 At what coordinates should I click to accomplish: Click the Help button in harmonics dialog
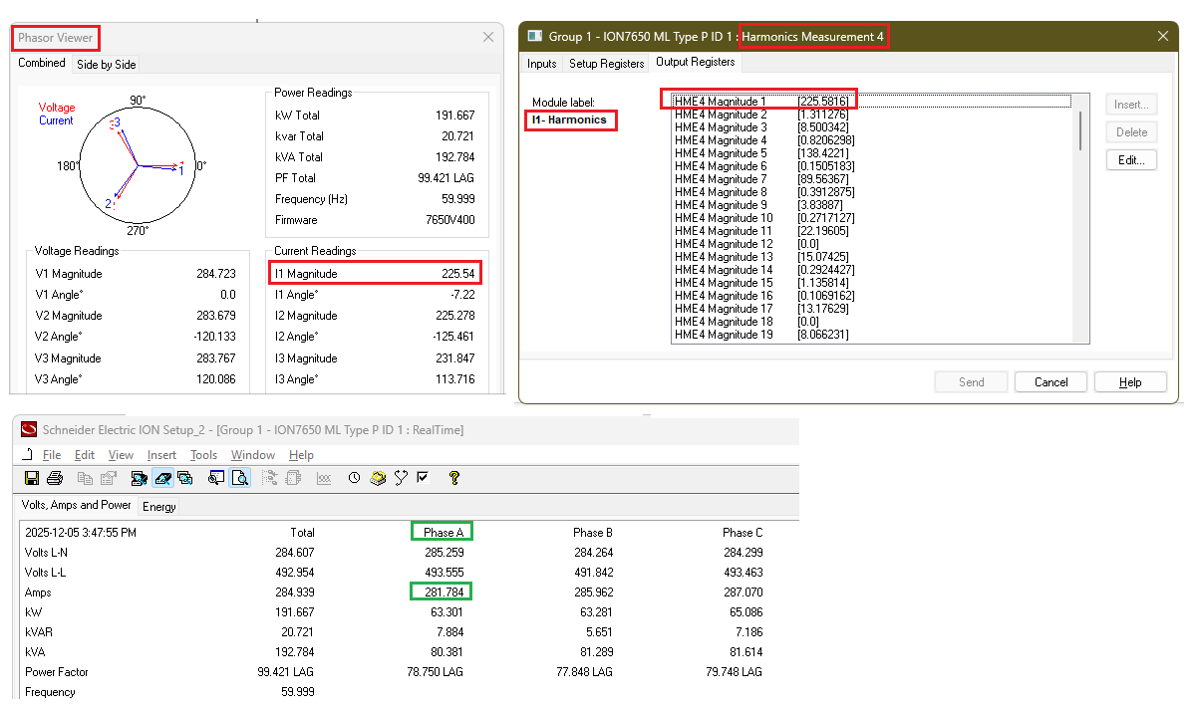click(1130, 382)
